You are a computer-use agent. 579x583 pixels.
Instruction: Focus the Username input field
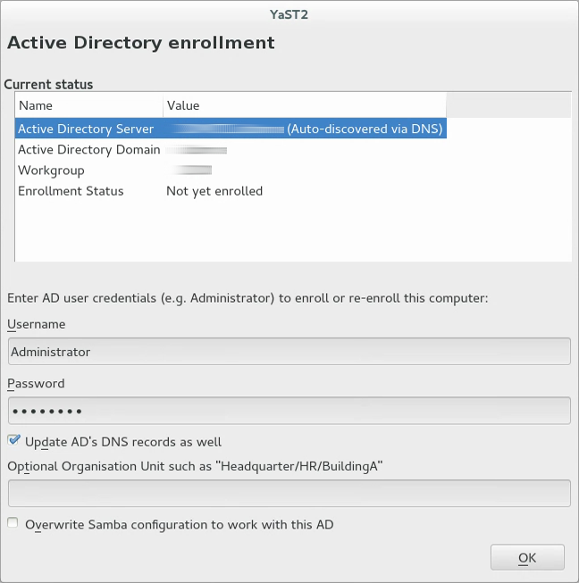289,351
